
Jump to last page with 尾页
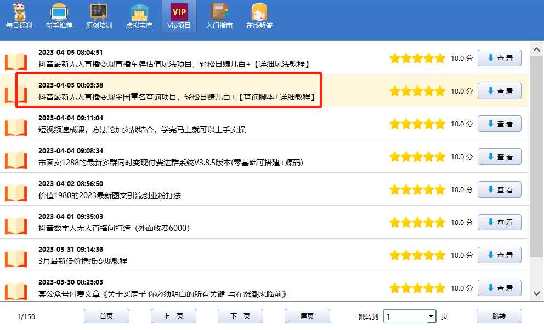coord(307,316)
